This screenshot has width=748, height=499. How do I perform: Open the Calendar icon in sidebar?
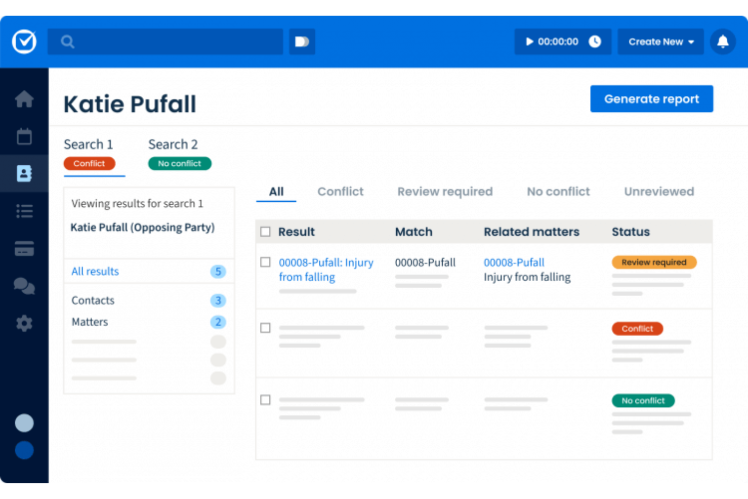[24, 137]
